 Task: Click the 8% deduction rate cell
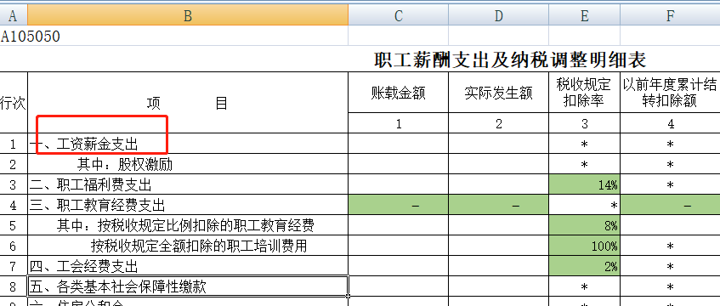tap(584, 225)
